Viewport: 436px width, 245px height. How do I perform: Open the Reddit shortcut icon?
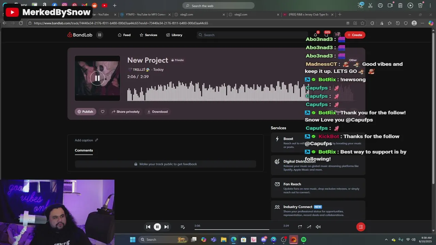pyautogui.click(x=94, y=5)
